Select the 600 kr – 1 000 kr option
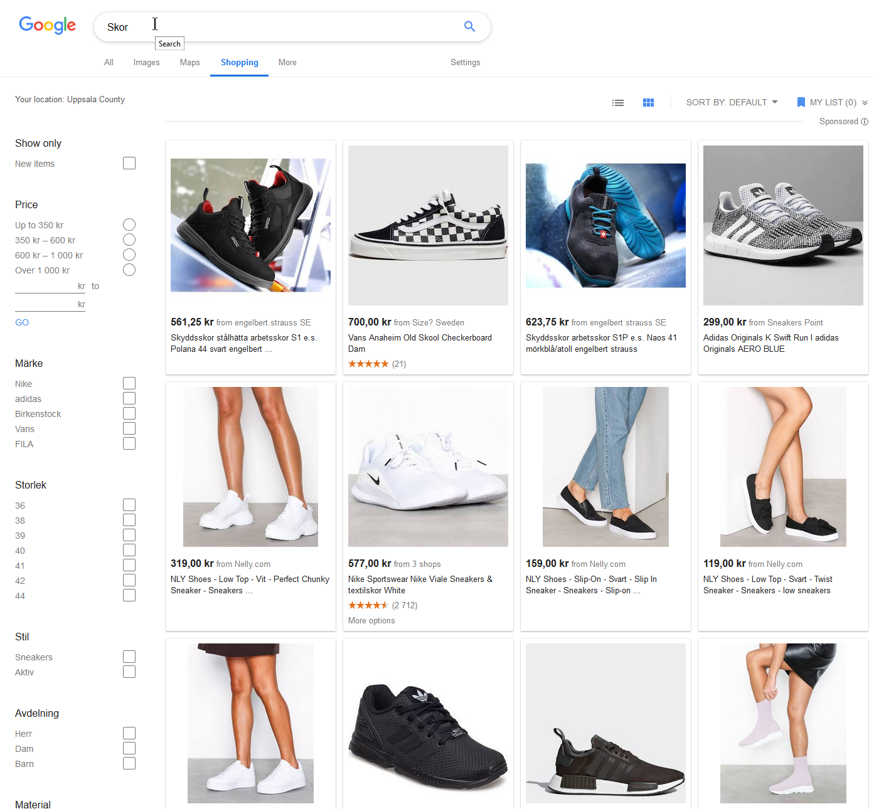The image size is (874, 809). [129, 255]
